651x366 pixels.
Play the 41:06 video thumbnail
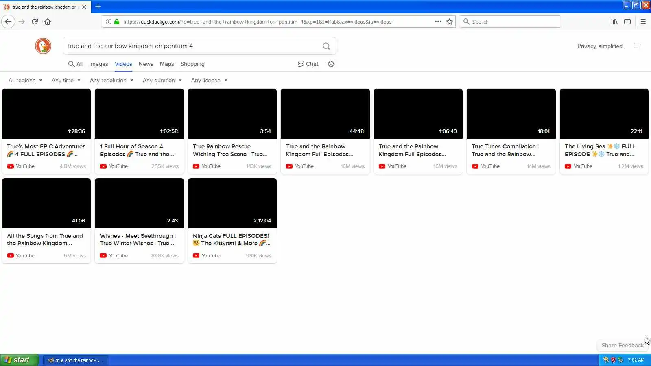coord(46,203)
